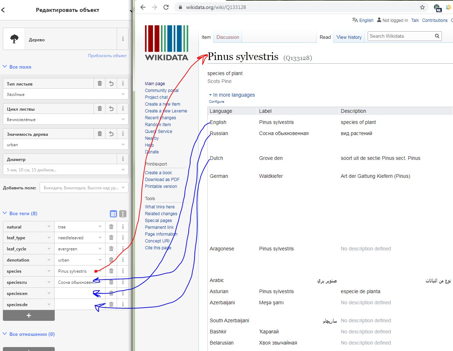Open the Query Service link
This screenshot has height=351, width=453.
point(158,131)
